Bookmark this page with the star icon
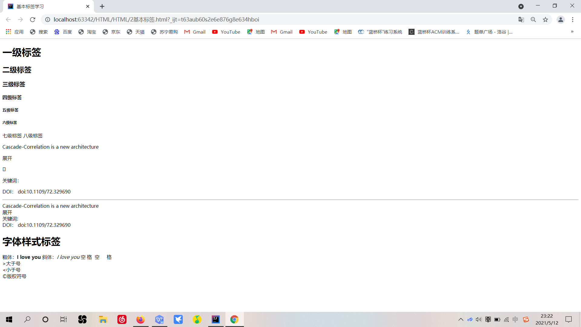The image size is (581, 327). pyautogui.click(x=545, y=20)
